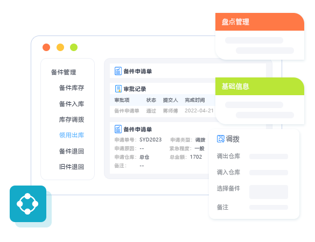Select 备件入库 menu item

click(x=72, y=104)
